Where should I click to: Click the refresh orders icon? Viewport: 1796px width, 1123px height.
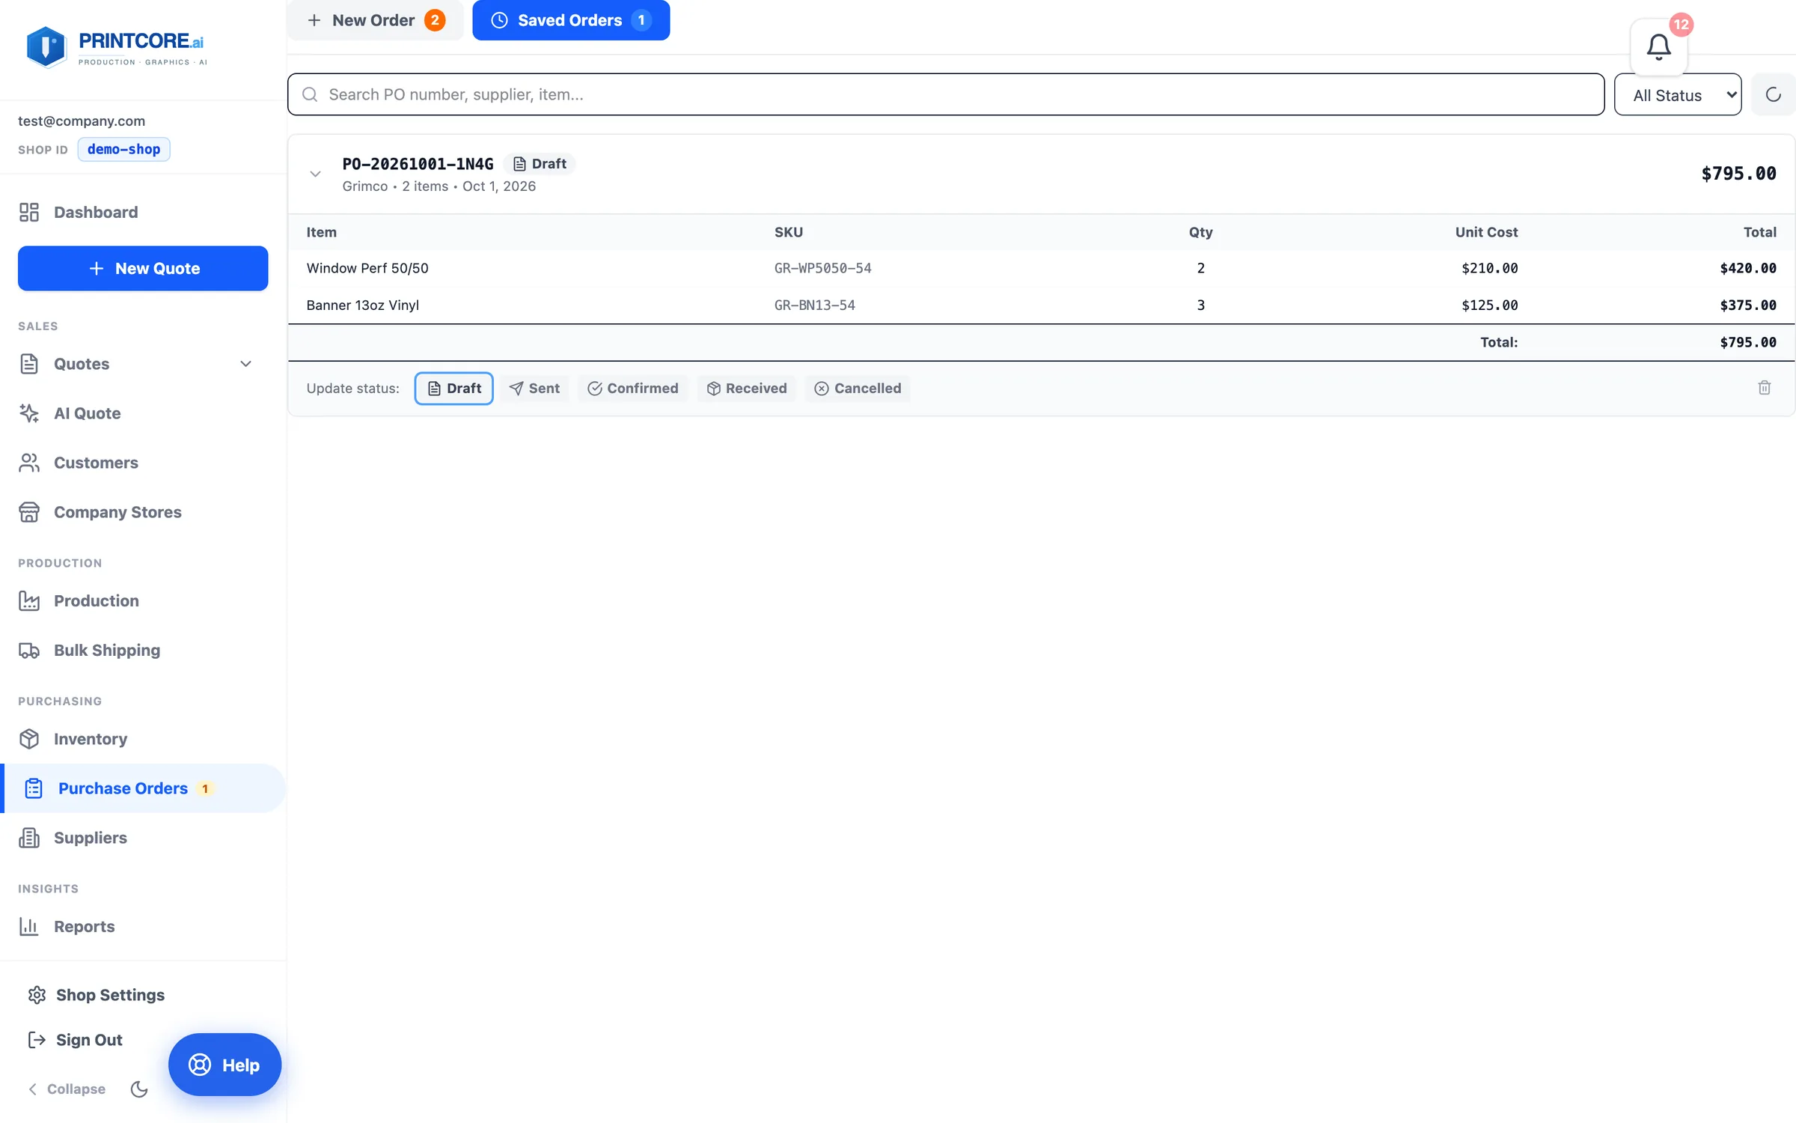coord(1773,94)
